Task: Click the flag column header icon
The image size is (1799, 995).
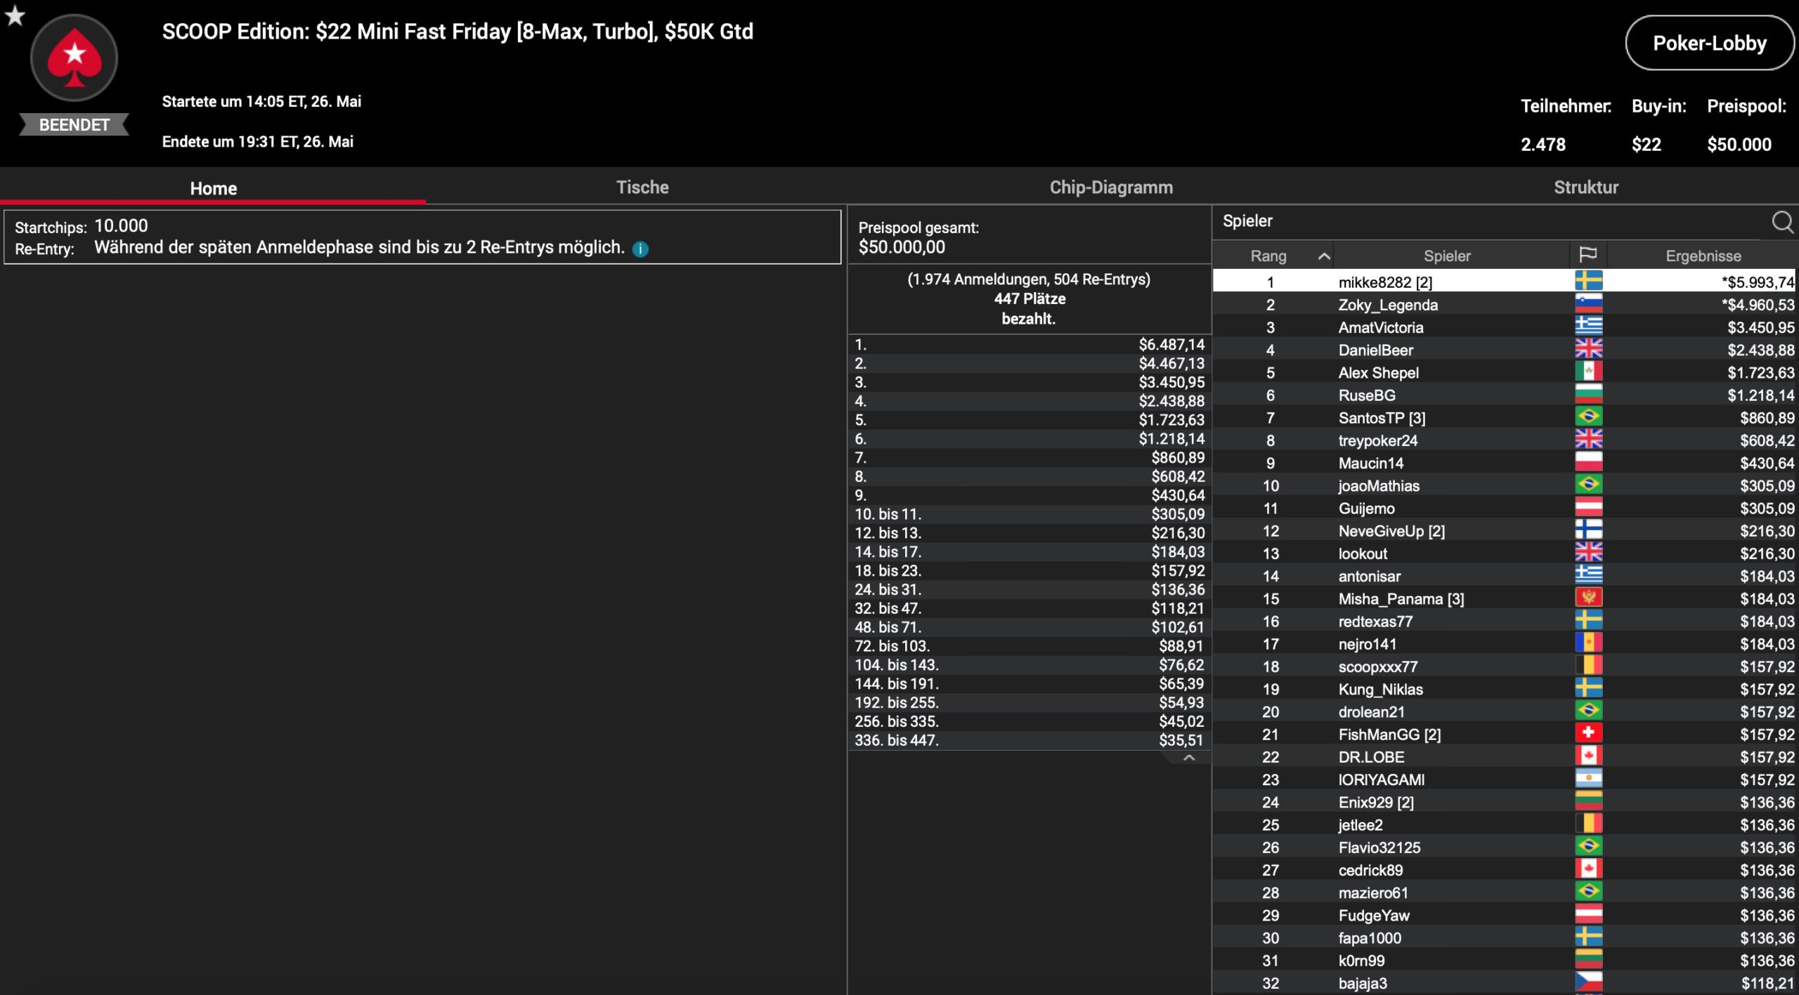Action: 1587,256
